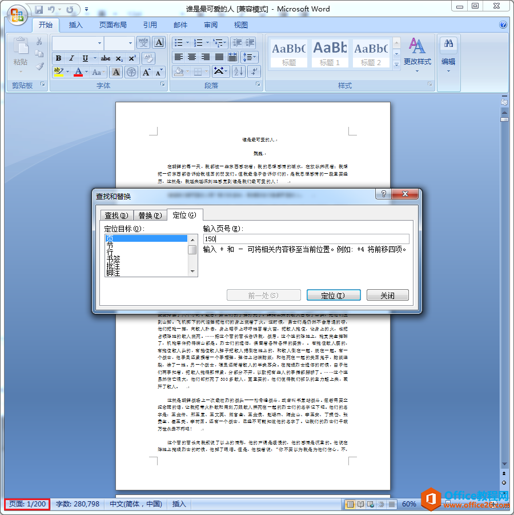
Task: Toggle Bold formatting
Action: click(58, 58)
